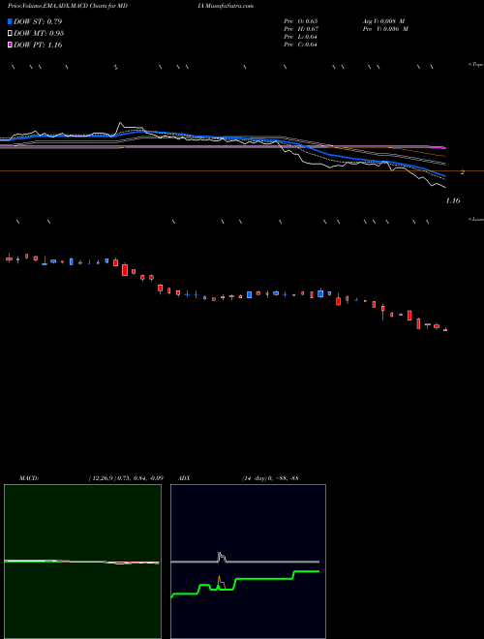Click the 'Pre H: 0.67' high value
Image resolution: width=484 pixels, height=639 pixels.
[301, 29]
